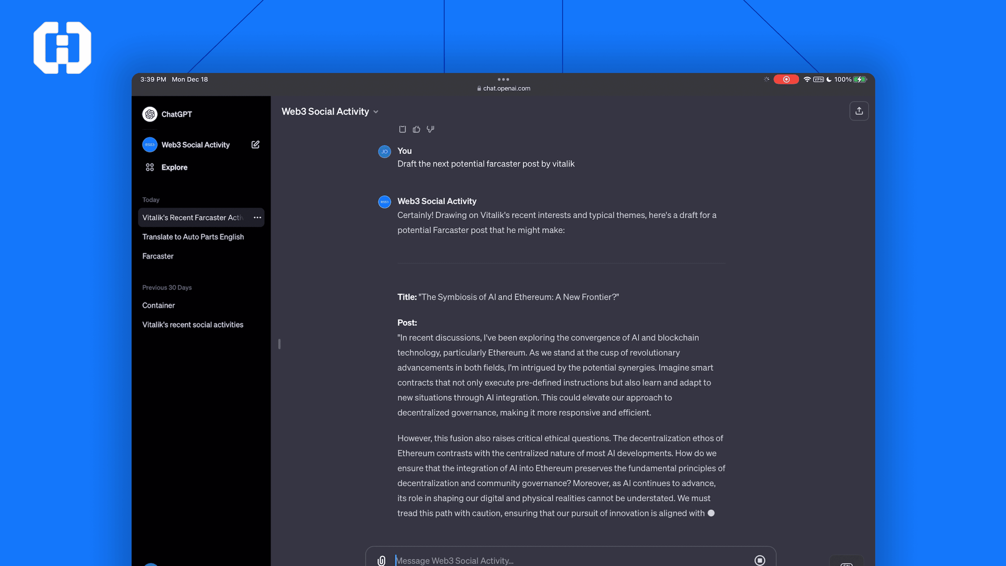Click the 3:39 PM clock in status bar
1006x566 pixels.
tap(153, 79)
